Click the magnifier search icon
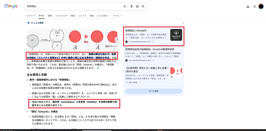Screen dimensions: 266x131 pyautogui.click(x=143, y=6)
